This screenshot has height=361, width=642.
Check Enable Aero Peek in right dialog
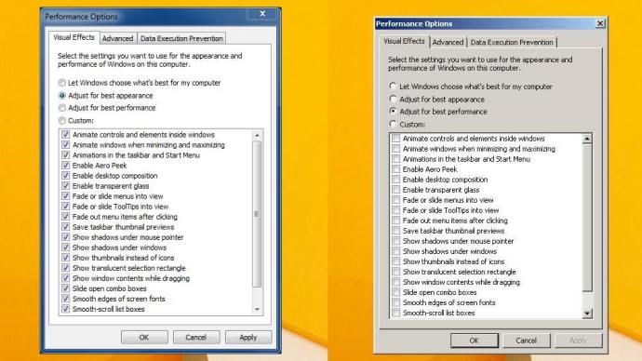[396, 169]
